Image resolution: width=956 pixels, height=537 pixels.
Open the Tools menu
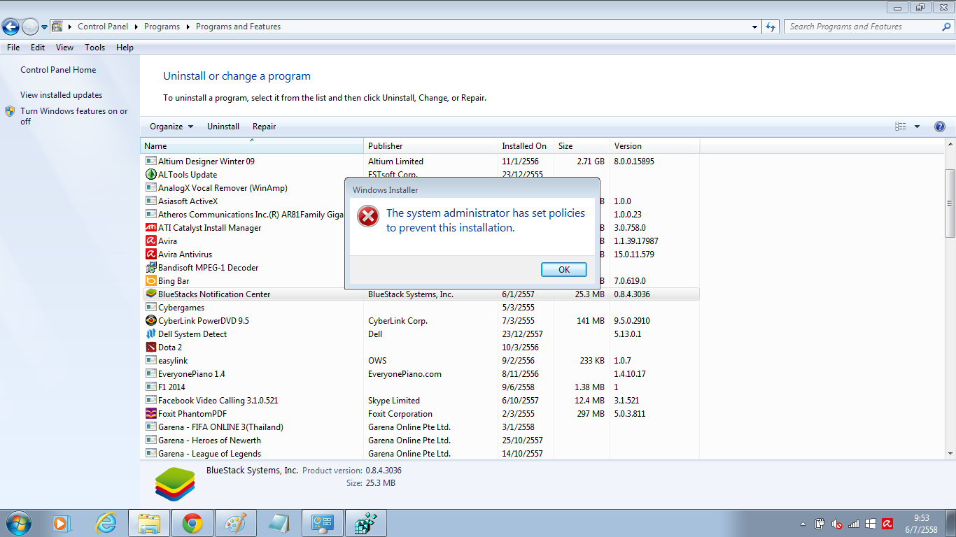click(x=94, y=48)
